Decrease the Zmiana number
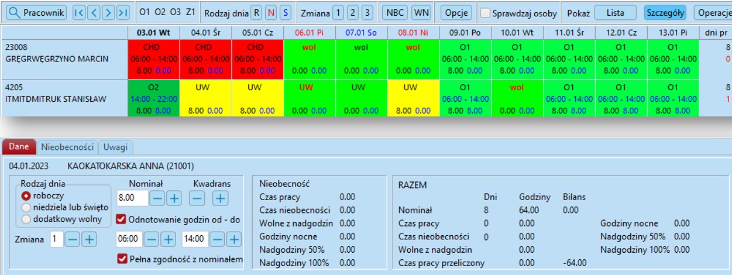 [72, 239]
